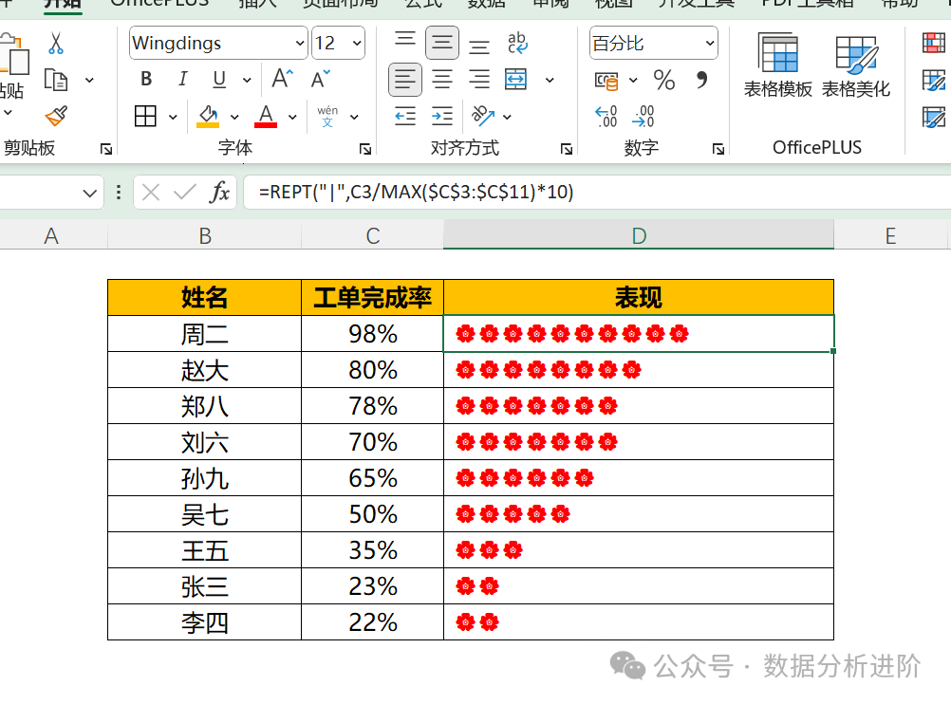Select column C header
Viewport: 951px width, 704px height.
[x=372, y=236]
